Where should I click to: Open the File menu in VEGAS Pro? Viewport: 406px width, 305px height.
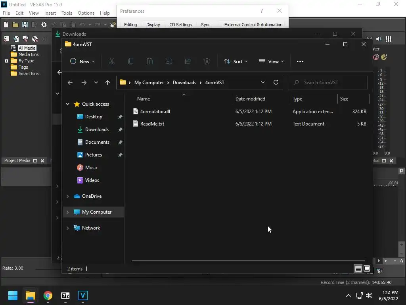click(x=6, y=13)
